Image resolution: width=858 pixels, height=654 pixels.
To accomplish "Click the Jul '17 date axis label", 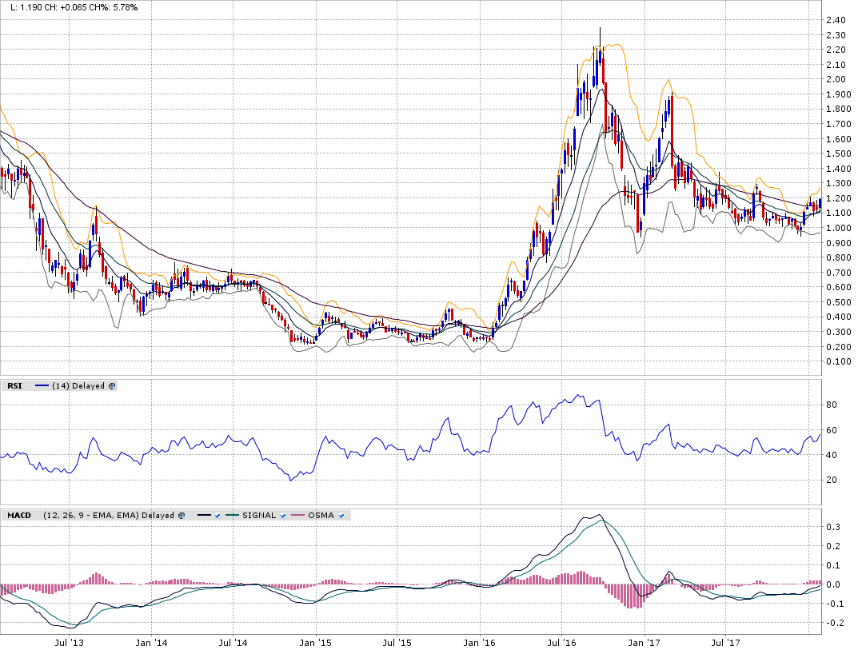I will (724, 642).
